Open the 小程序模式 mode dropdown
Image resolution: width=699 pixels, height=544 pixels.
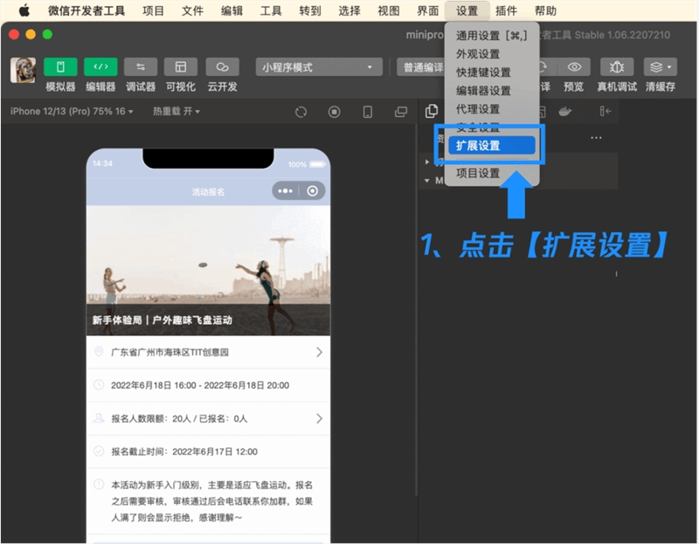[x=319, y=67]
